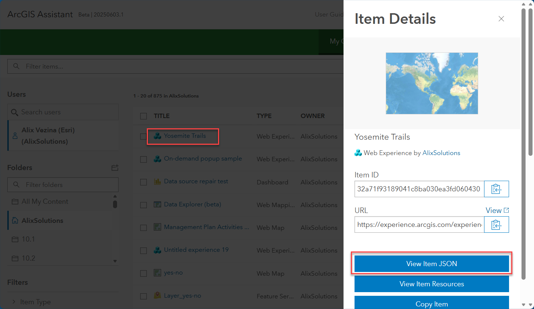This screenshot has width=534, height=309.
Task: Click the URL text field
Action: tap(419, 224)
